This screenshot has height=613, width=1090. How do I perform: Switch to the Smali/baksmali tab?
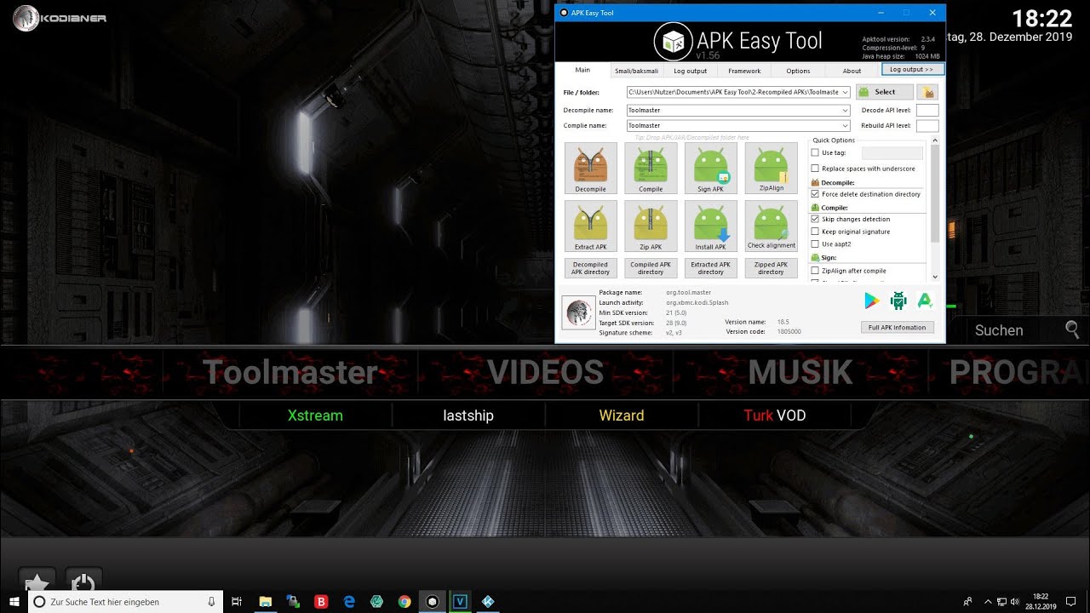pos(637,71)
